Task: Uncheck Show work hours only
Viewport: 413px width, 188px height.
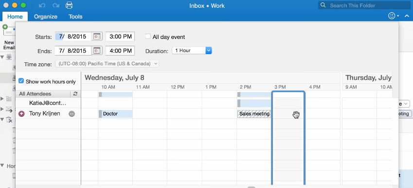Action: [21, 81]
